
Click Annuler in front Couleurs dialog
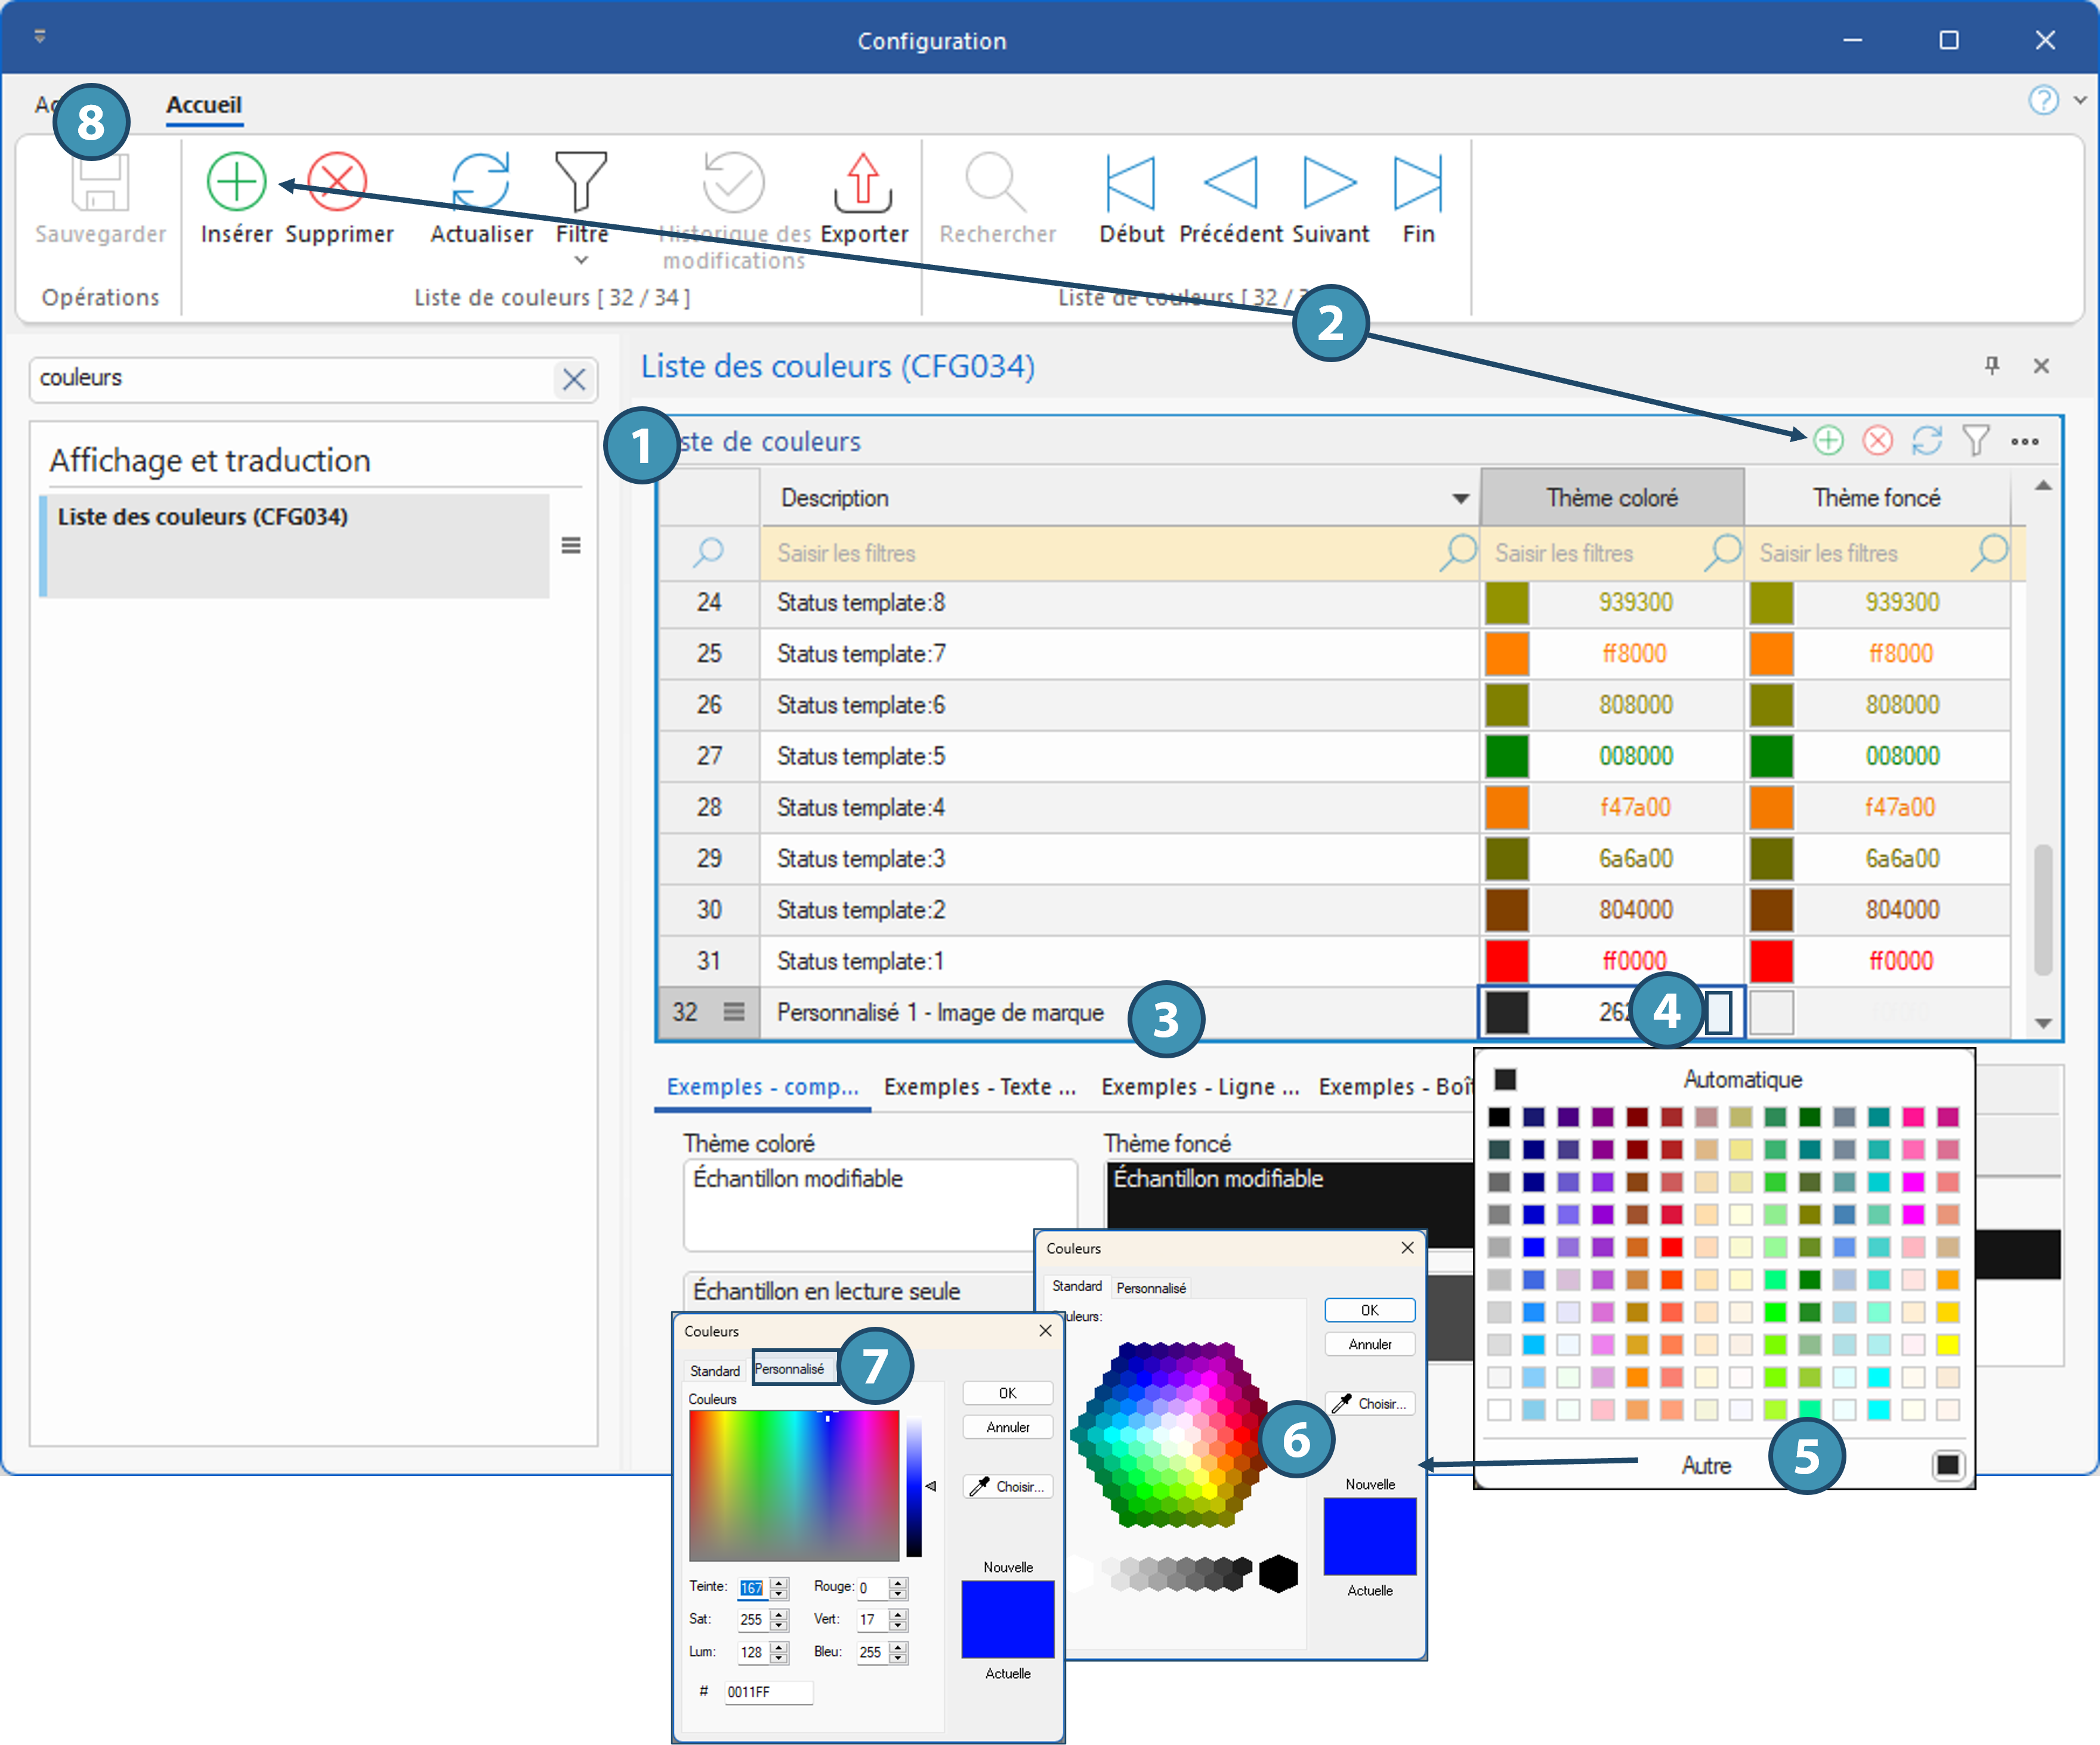1008,1427
